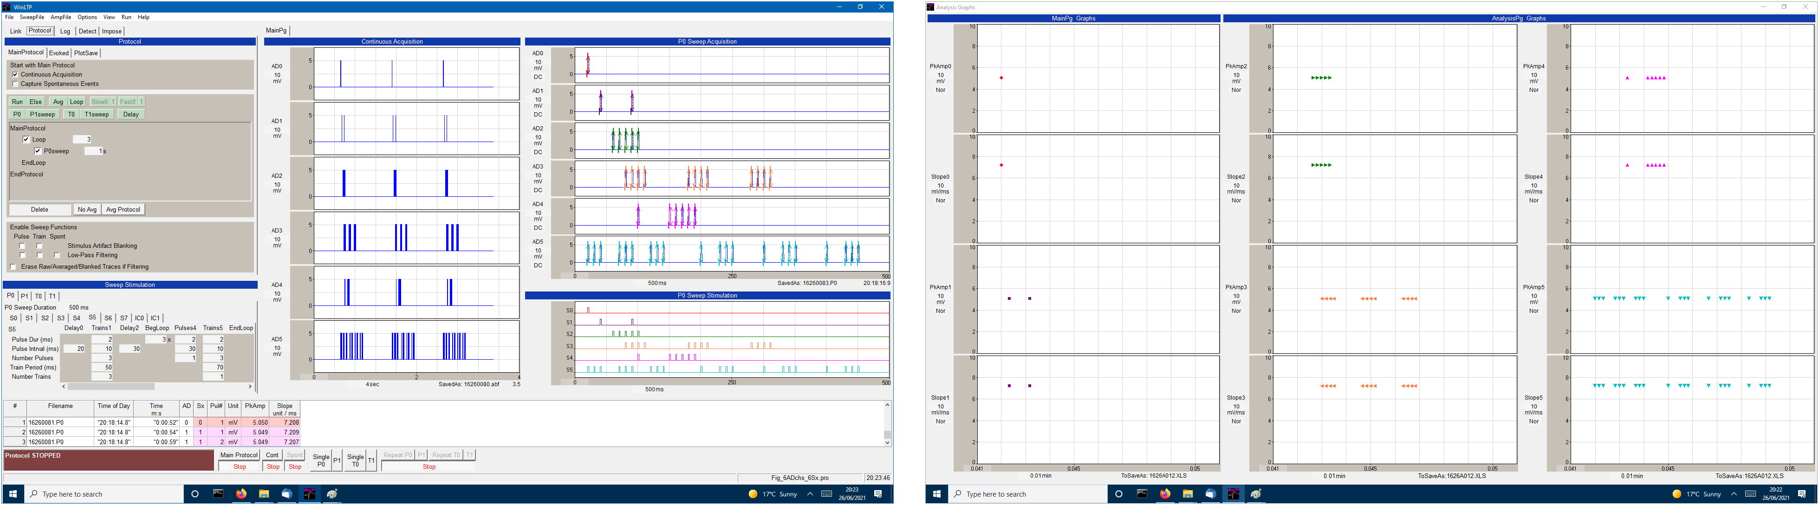Click the Windows Start button under the WinLTP window
Image resolution: width=1819 pixels, height=505 pixels.
[x=13, y=494]
